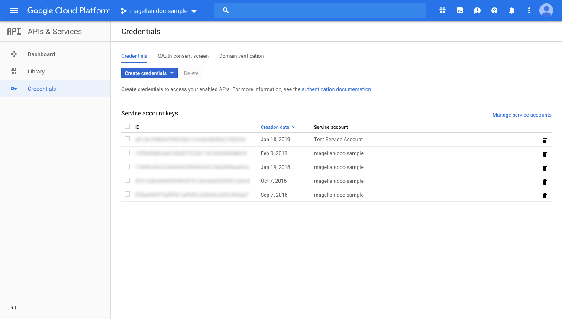Click the Service account keys heading
The width and height of the screenshot is (562, 319).
coord(149,113)
